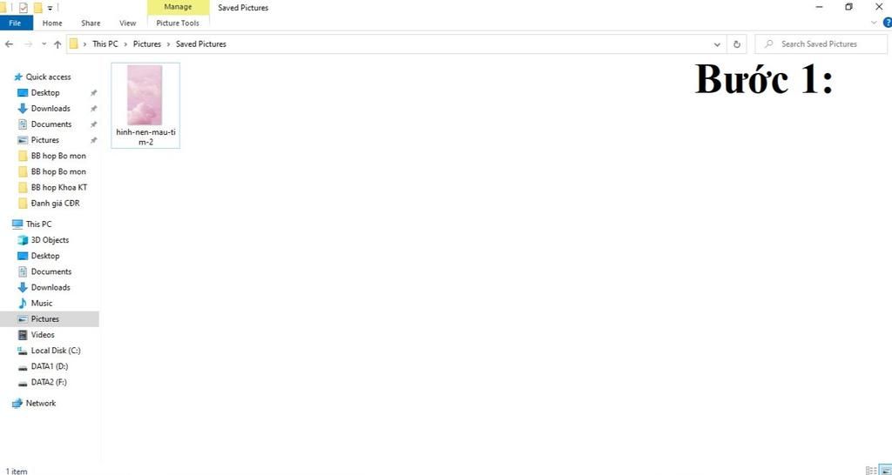
Task: Open DATA1 (D:) drive
Action: point(50,366)
